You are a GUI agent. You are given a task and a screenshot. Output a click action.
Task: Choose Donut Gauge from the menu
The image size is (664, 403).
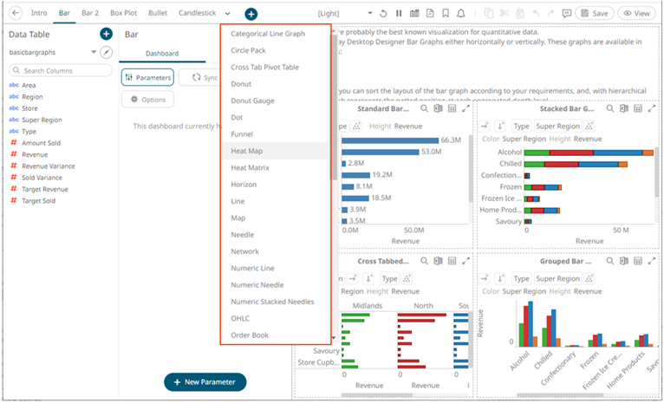(252, 101)
